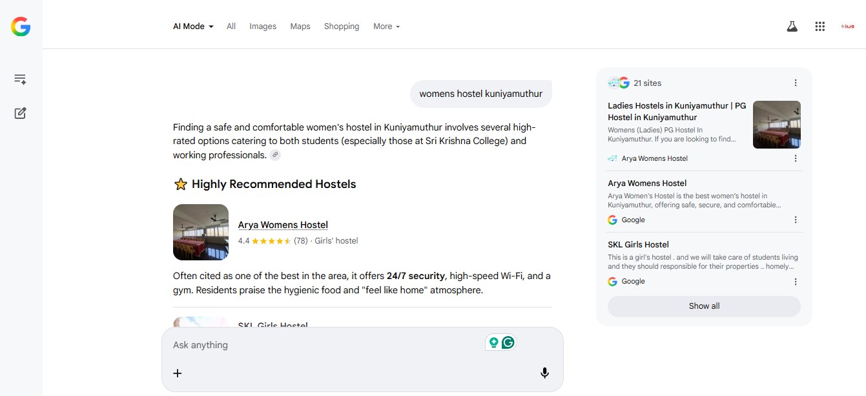Click the Google logo in the sidebar

click(x=21, y=26)
